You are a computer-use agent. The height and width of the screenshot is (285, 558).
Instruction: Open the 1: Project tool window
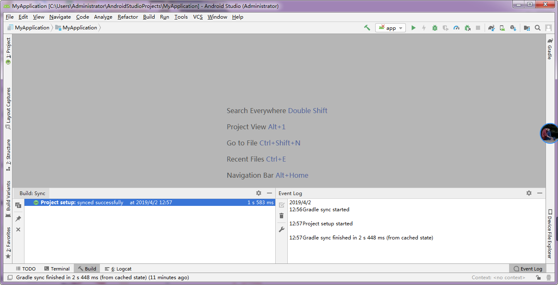(x=8, y=51)
